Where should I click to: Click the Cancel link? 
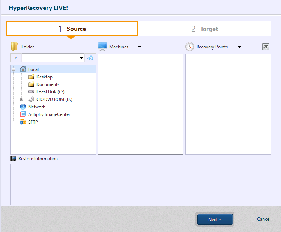click(x=263, y=219)
